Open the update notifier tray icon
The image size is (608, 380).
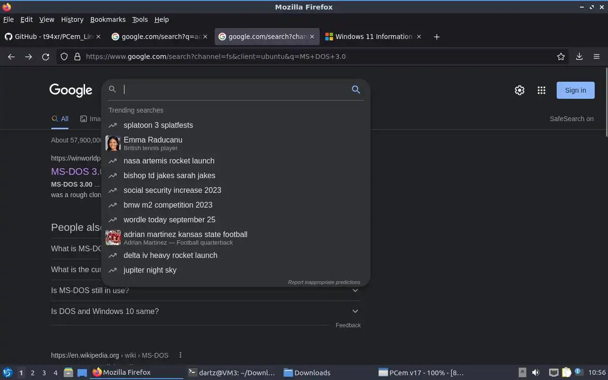(x=579, y=372)
